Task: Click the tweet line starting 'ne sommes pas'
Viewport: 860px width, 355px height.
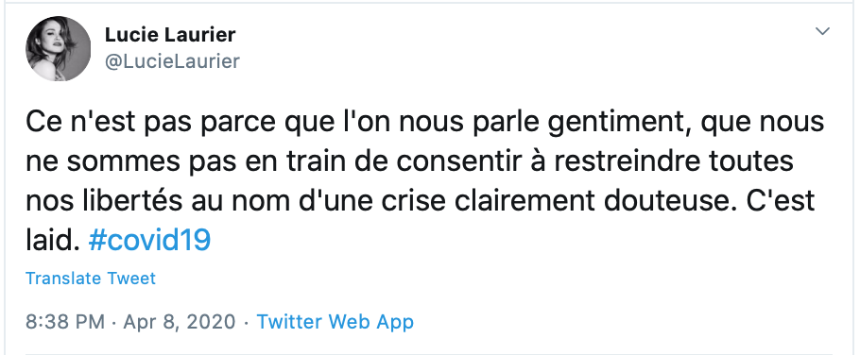Action: point(410,161)
